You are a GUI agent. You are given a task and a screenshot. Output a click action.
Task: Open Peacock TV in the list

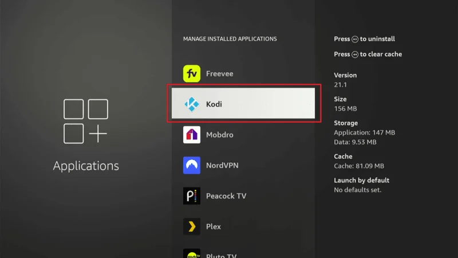[x=243, y=196]
